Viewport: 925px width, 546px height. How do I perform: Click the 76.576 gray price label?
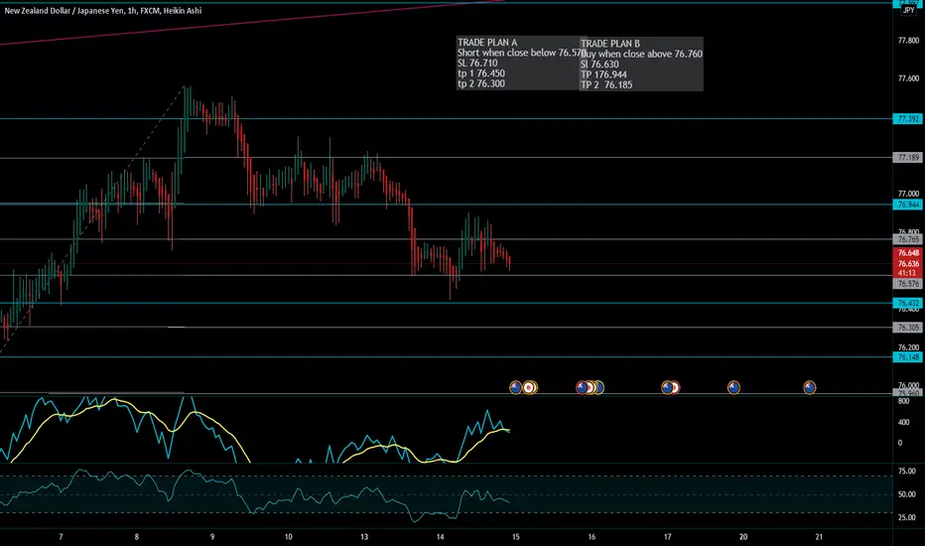click(908, 284)
